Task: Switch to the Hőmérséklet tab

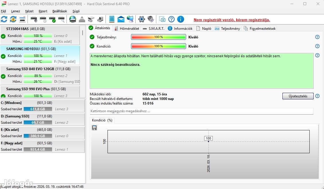Action: pyautogui.click(x=127, y=28)
